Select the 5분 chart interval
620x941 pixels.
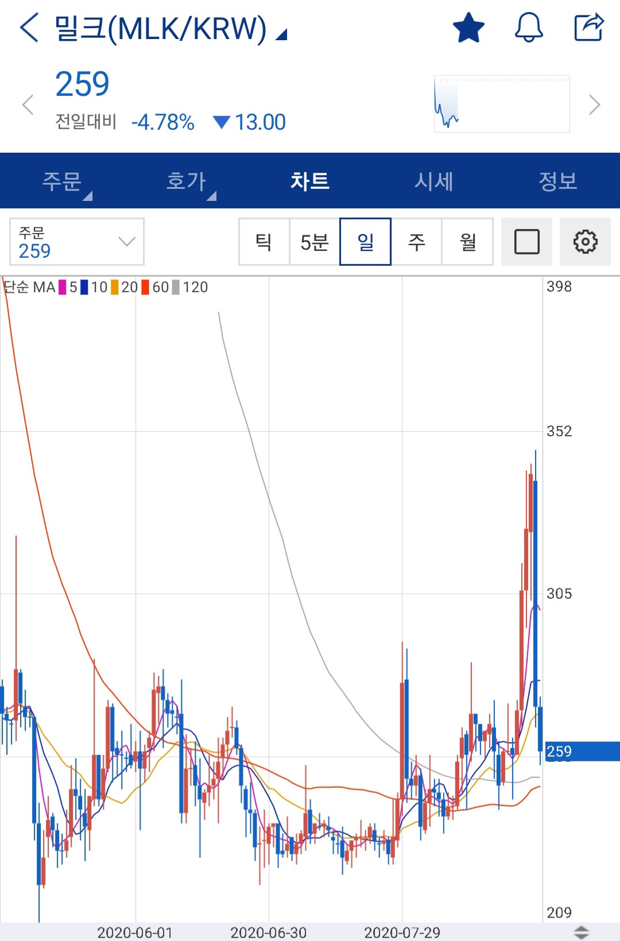pyautogui.click(x=315, y=242)
